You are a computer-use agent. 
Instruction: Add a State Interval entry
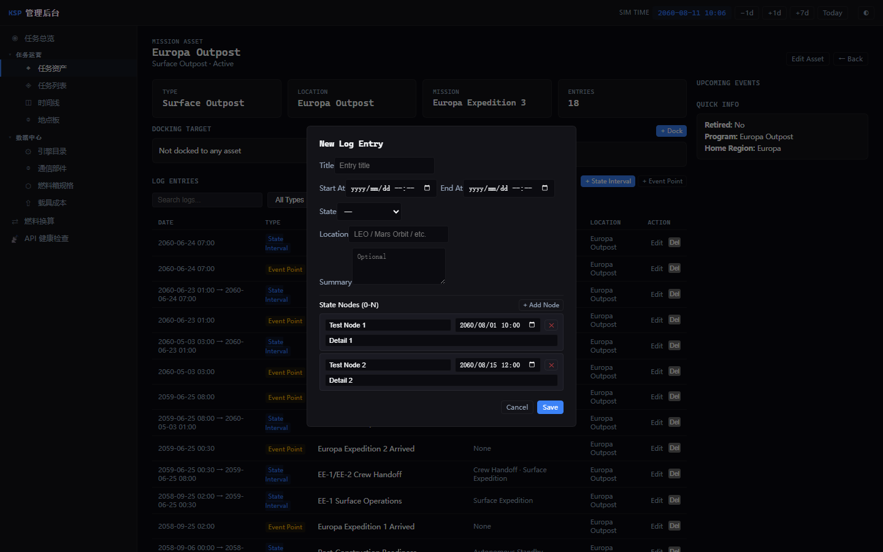point(608,181)
